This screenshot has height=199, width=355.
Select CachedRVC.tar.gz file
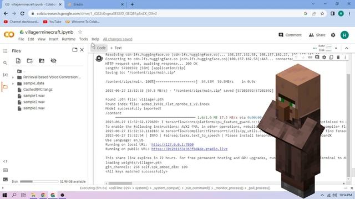pyautogui.click(x=38, y=90)
